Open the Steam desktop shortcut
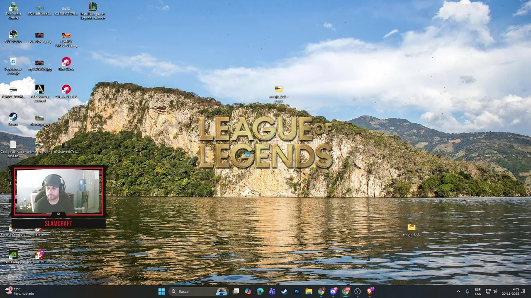This screenshot has height=298, width=531. coord(13,119)
